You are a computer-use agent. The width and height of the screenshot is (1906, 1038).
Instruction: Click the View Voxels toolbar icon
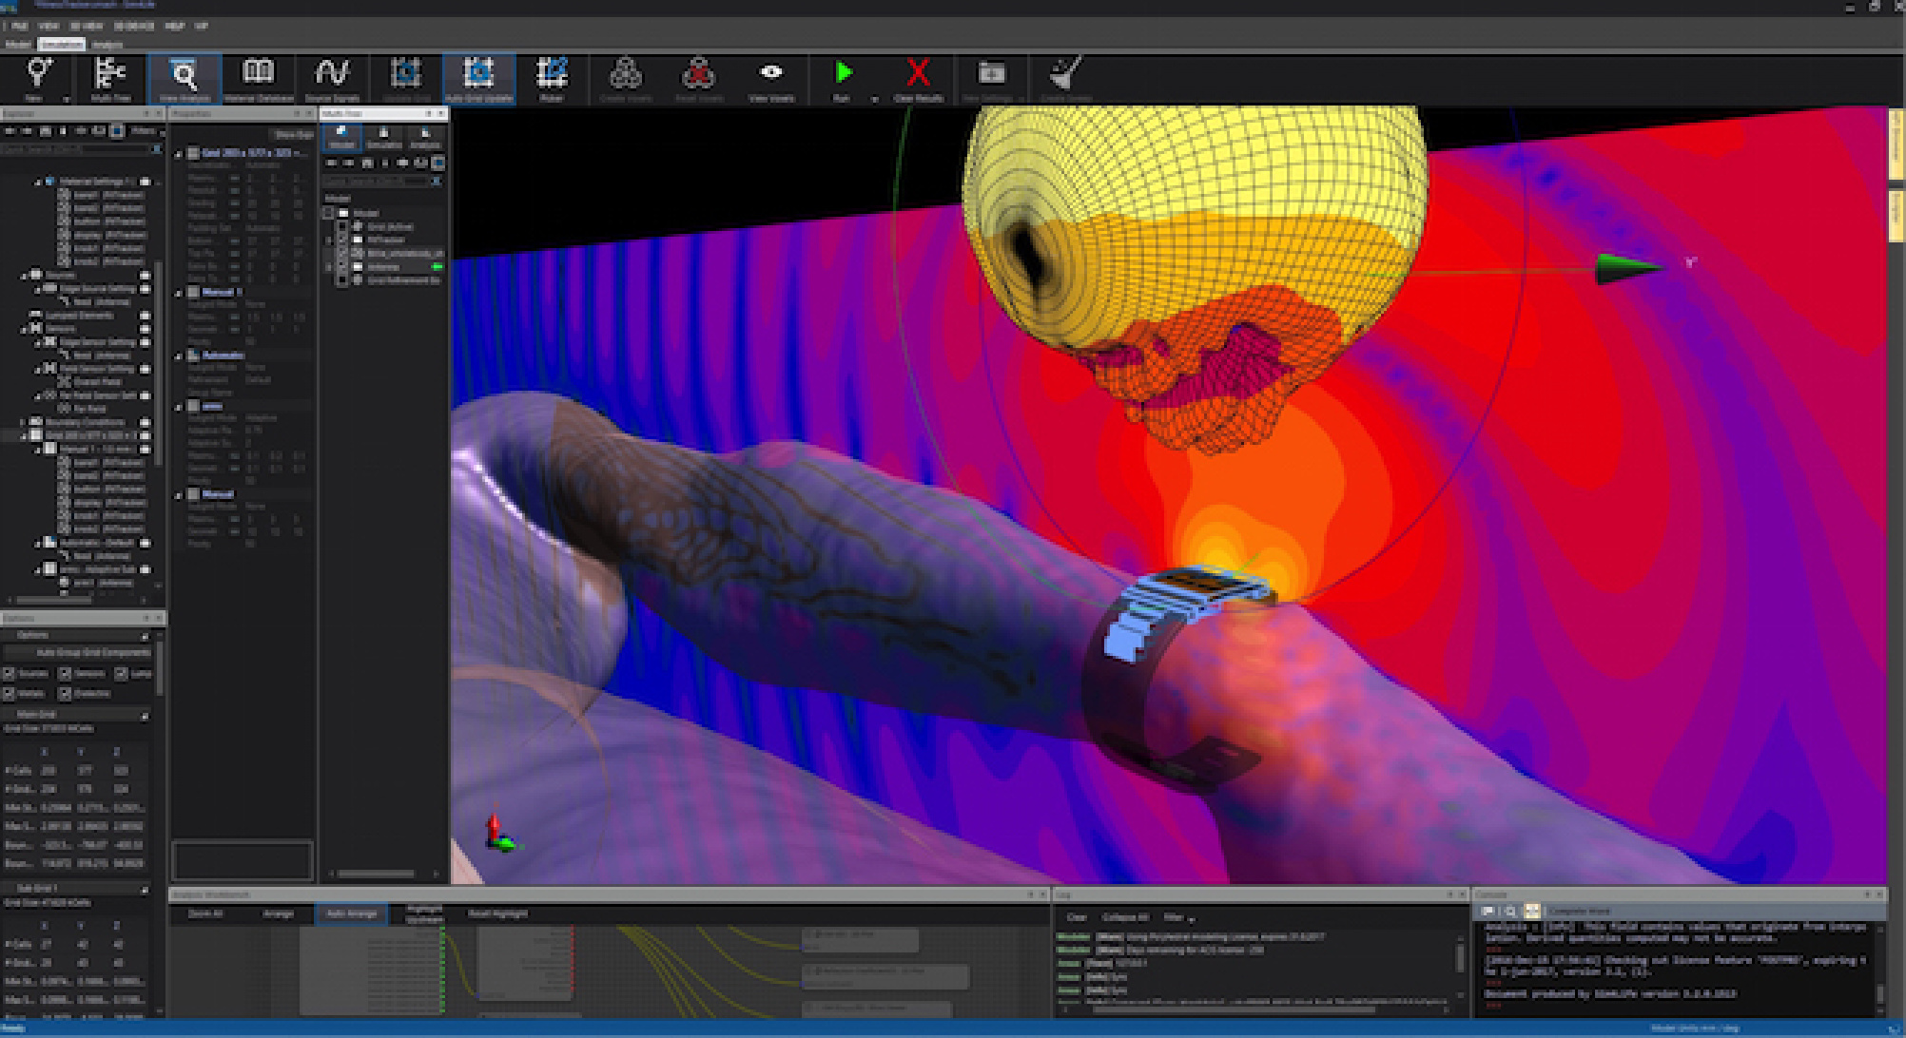(x=769, y=76)
